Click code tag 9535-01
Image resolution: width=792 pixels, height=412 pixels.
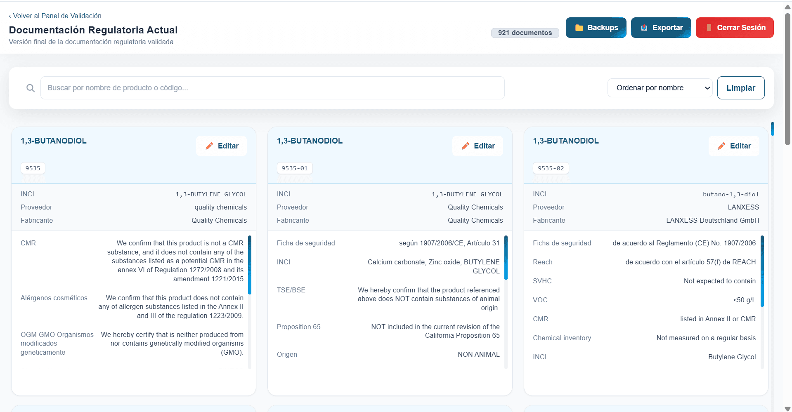[x=295, y=168]
